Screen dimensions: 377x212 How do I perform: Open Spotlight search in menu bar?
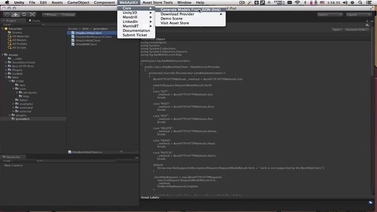tap(360, 2)
